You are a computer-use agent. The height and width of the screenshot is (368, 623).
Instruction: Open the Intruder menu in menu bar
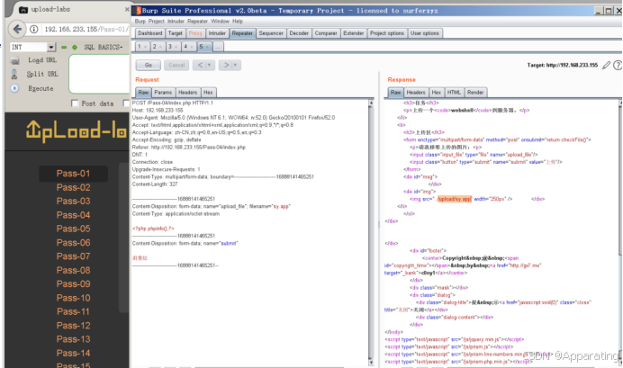click(x=176, y=22)
